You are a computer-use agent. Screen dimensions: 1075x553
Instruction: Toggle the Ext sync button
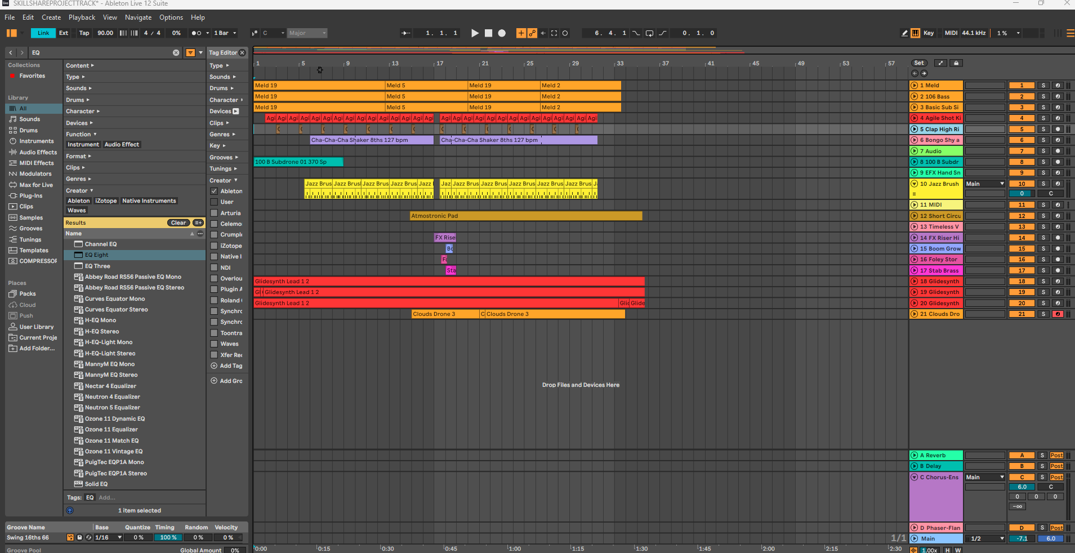coord(64,33)
